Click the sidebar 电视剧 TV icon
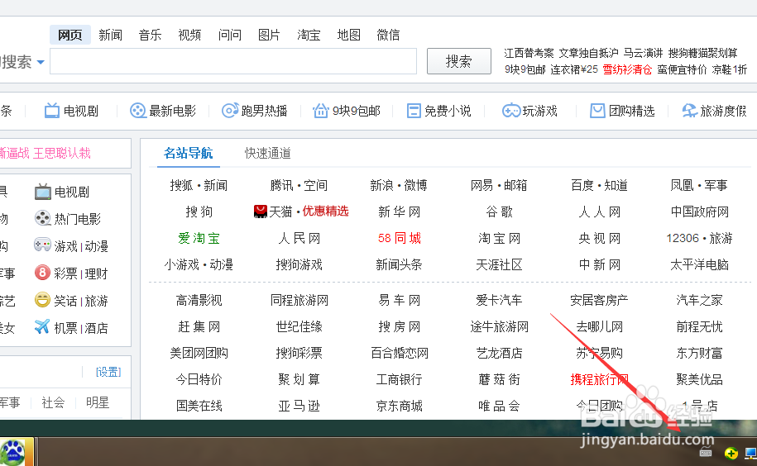Image resolution: width=757 pixels, height=466 pixels. tap(42, 192)
